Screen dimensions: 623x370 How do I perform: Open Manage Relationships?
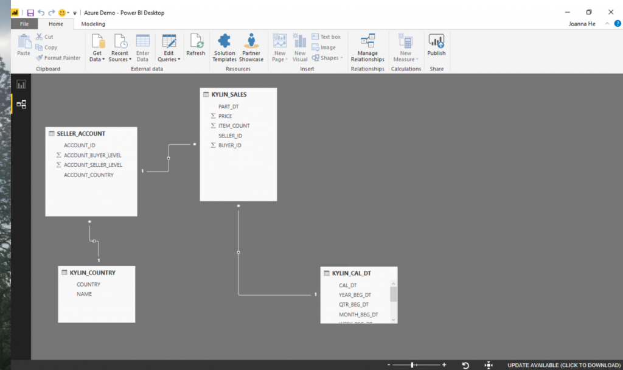(x=367, y=47)
